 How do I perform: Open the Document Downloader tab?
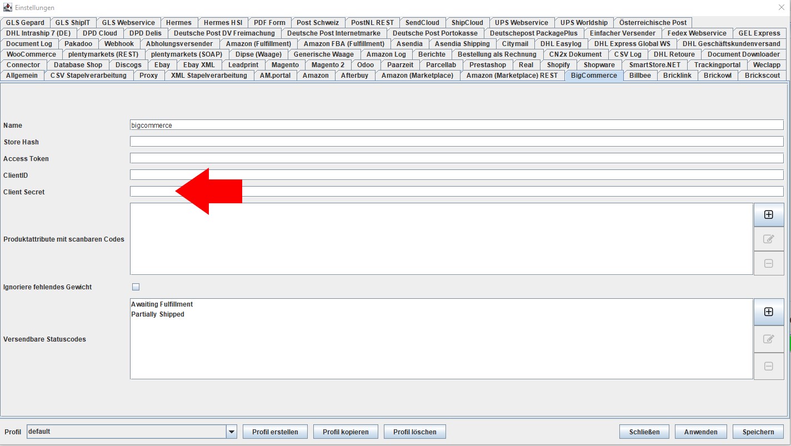click(743, 54)
